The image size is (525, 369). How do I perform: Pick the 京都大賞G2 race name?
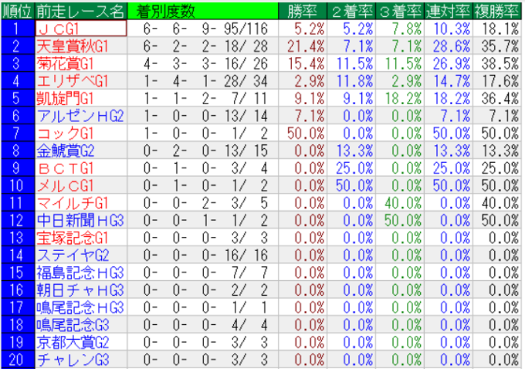[70, 339]
